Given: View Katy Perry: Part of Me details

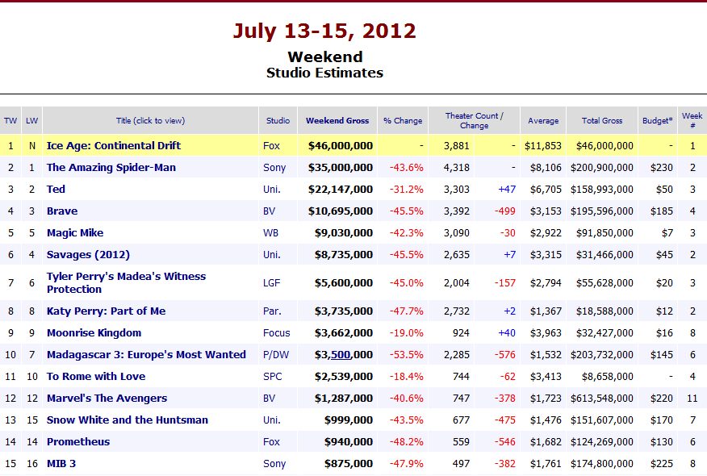Looking at the screenshot, I should click(x=106, y=311).
